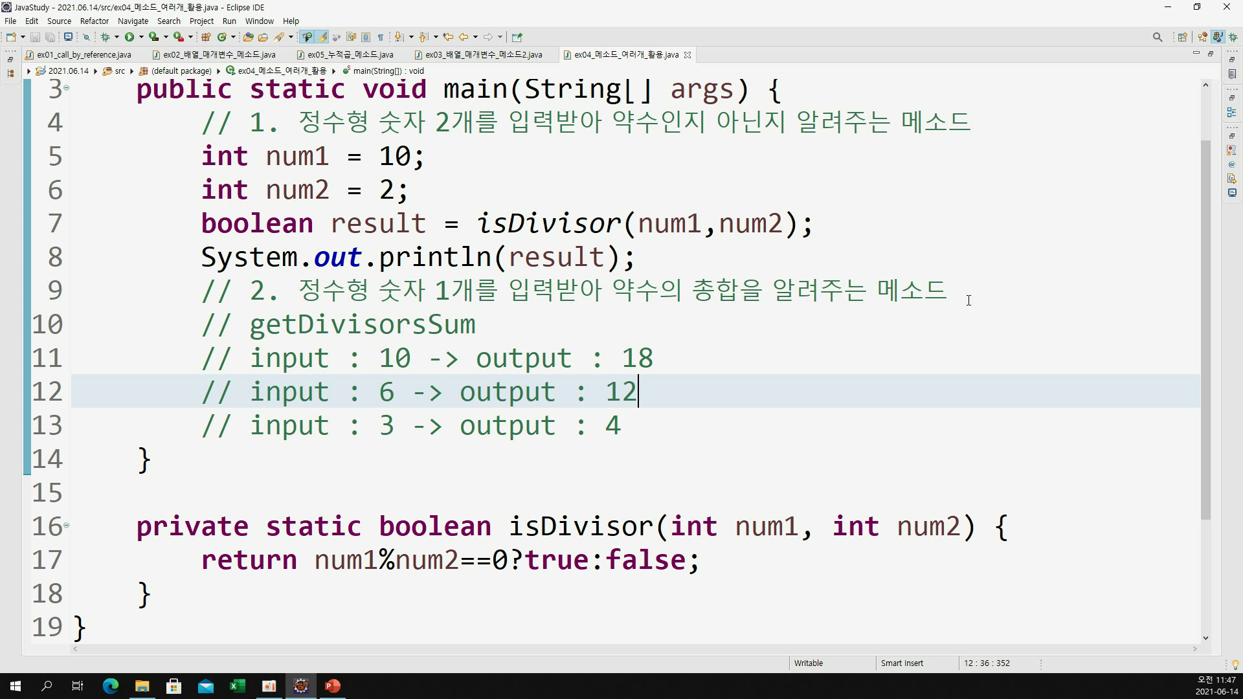Viewport: 1243px width, 699px height.
Task: Click the Save All toolbar icon
Action: pos(50,37)
